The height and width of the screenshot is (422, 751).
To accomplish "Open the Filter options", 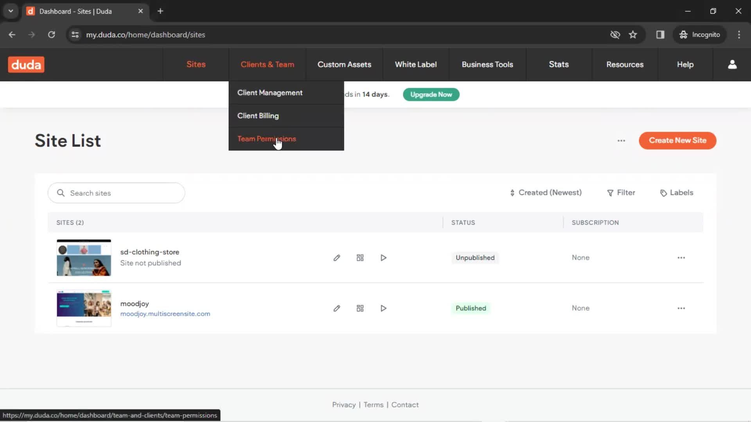I will [621, 193].
